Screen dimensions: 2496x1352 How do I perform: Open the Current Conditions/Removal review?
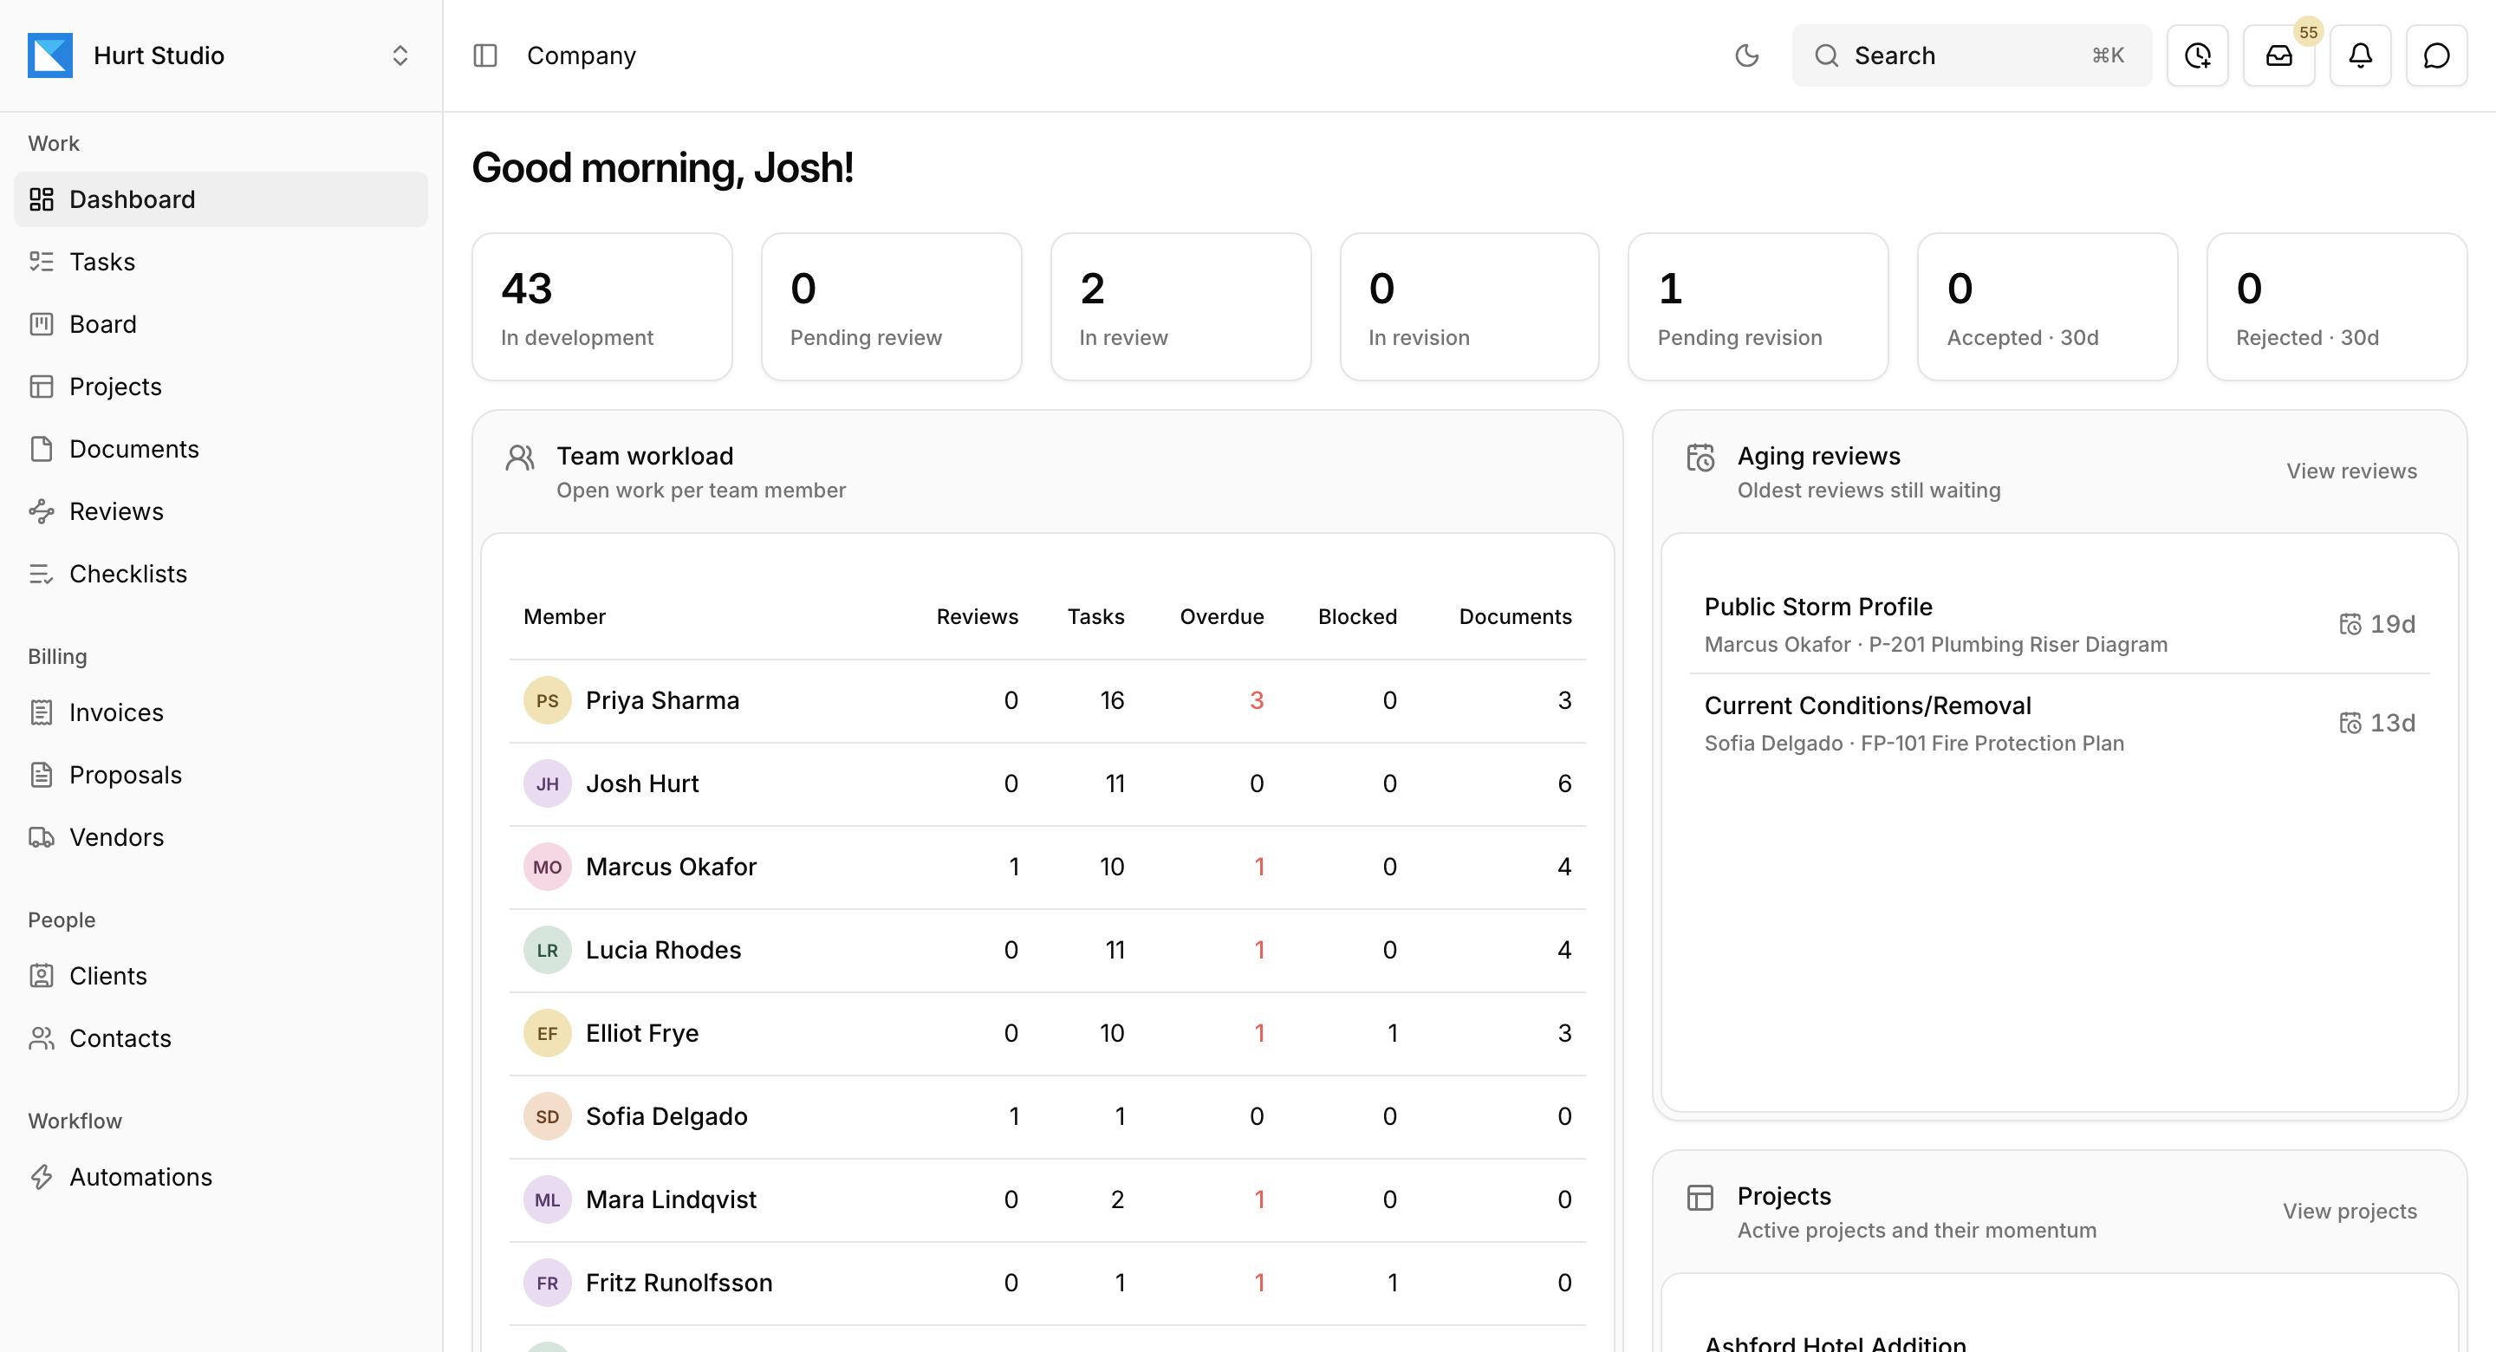click(2059, 723)
